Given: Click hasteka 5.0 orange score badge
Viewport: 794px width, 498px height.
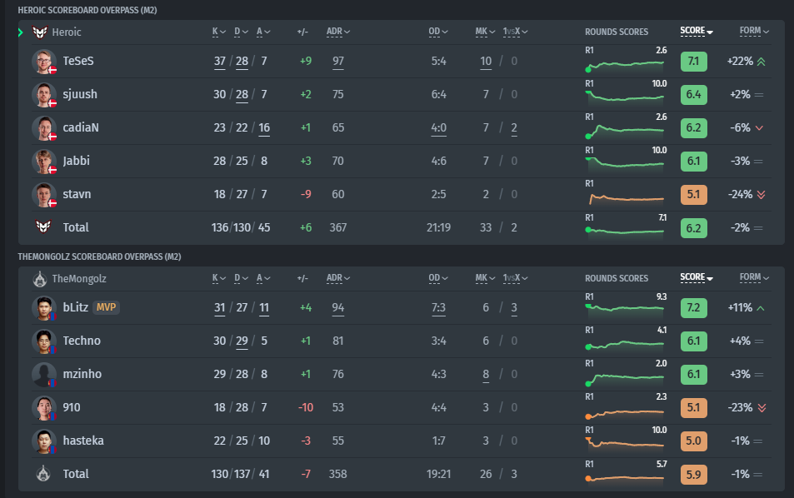Looking at the screenshot, I should pyautogui.click(x=694, y=441).
